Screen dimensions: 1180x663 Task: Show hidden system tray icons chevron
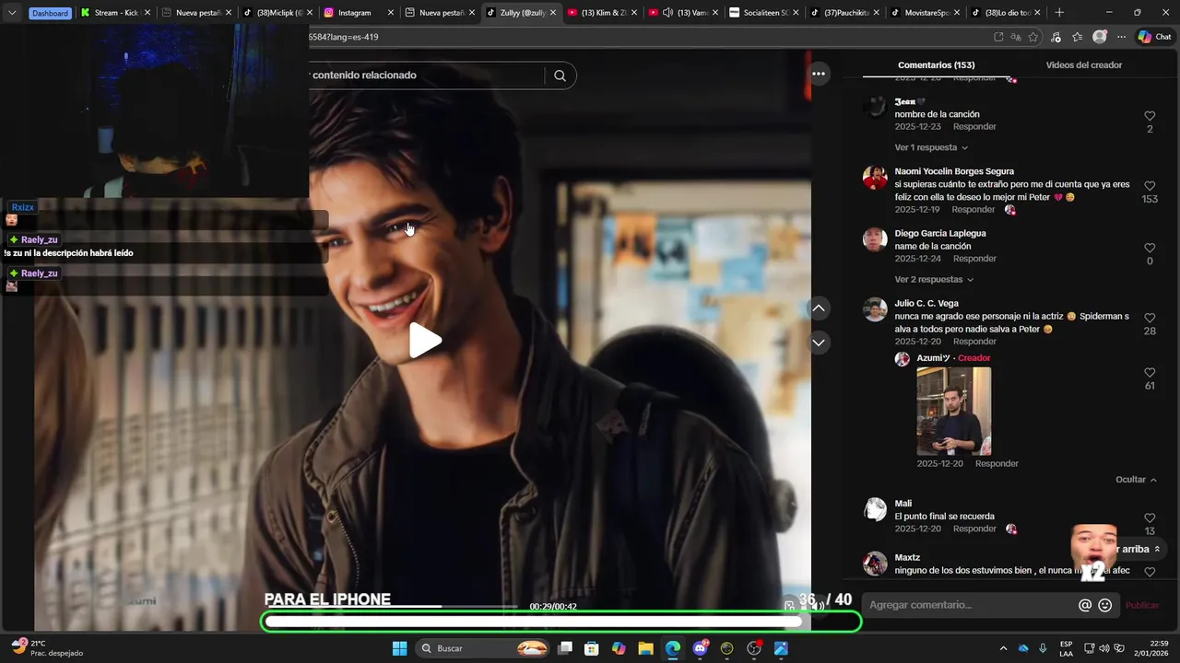pyautogui.click(x=1003, y=648)
